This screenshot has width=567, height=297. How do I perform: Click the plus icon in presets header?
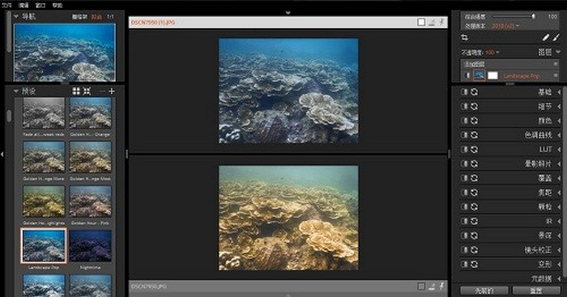click(x=112, y=91)
